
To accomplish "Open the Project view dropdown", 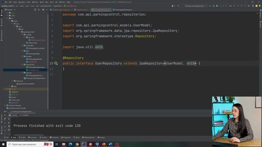I will click(10, 10).
